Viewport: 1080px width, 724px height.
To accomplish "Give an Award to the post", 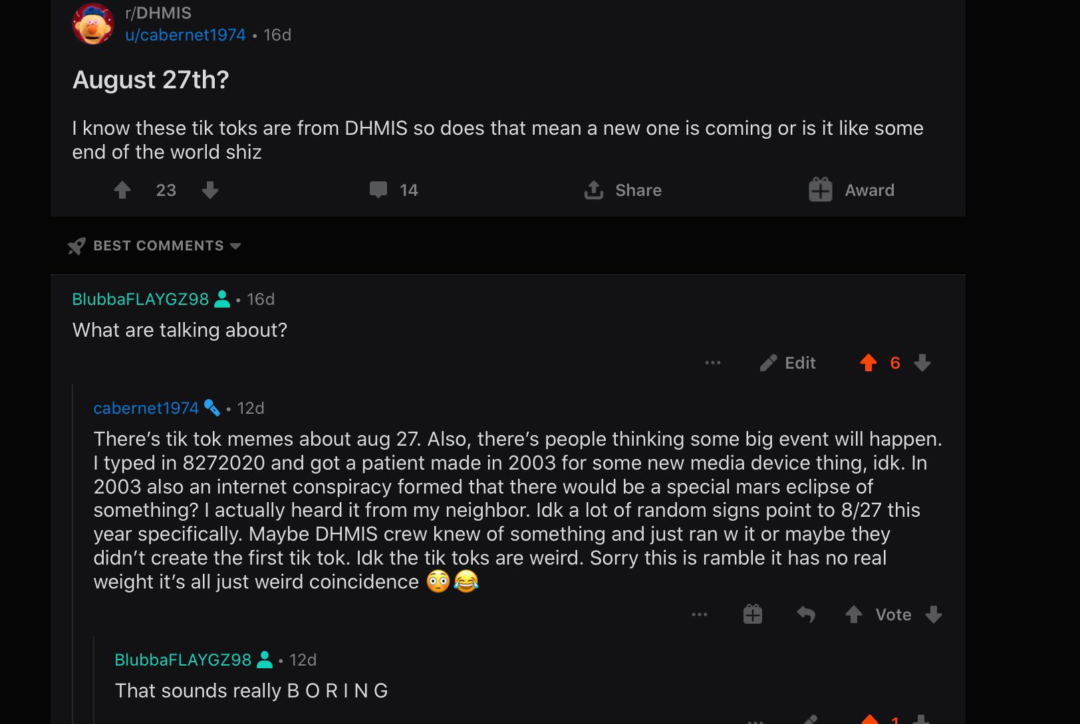I will 851,191.
